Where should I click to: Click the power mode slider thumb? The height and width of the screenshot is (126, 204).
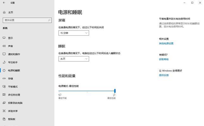pos(115,91)
